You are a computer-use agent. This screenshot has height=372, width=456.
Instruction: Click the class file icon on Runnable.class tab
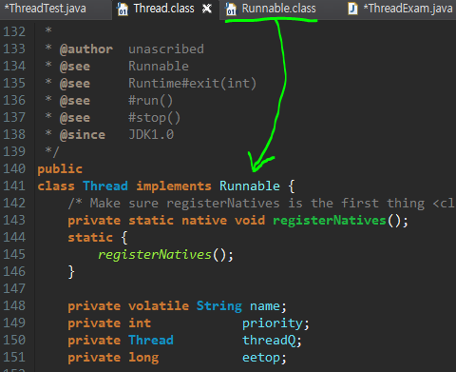tap(231, 9)
